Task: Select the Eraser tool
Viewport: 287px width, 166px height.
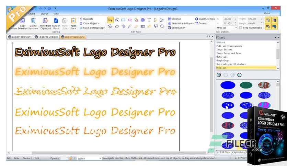Action: pyautogui.click(x=136, y=26)
